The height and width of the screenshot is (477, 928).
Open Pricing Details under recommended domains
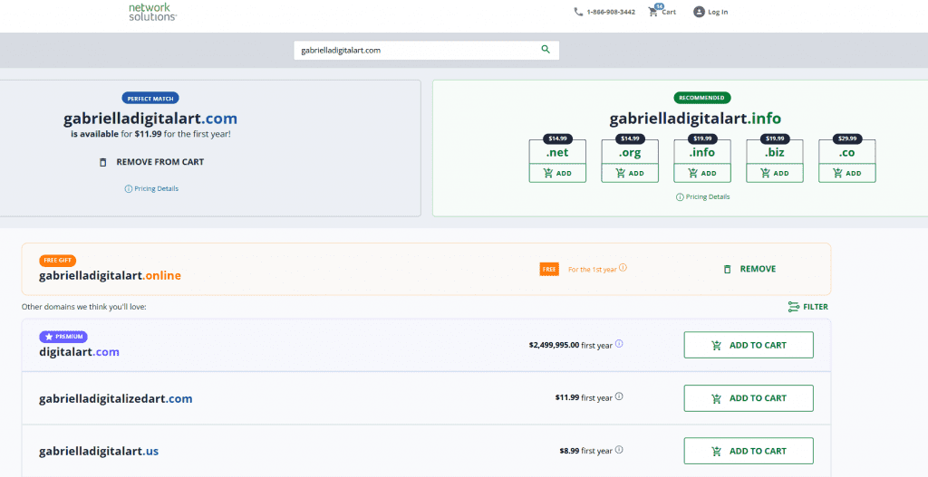click(703, 197)
